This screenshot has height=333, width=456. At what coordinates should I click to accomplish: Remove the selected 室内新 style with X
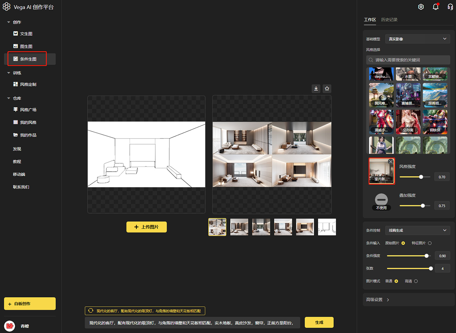click(391, 162)
